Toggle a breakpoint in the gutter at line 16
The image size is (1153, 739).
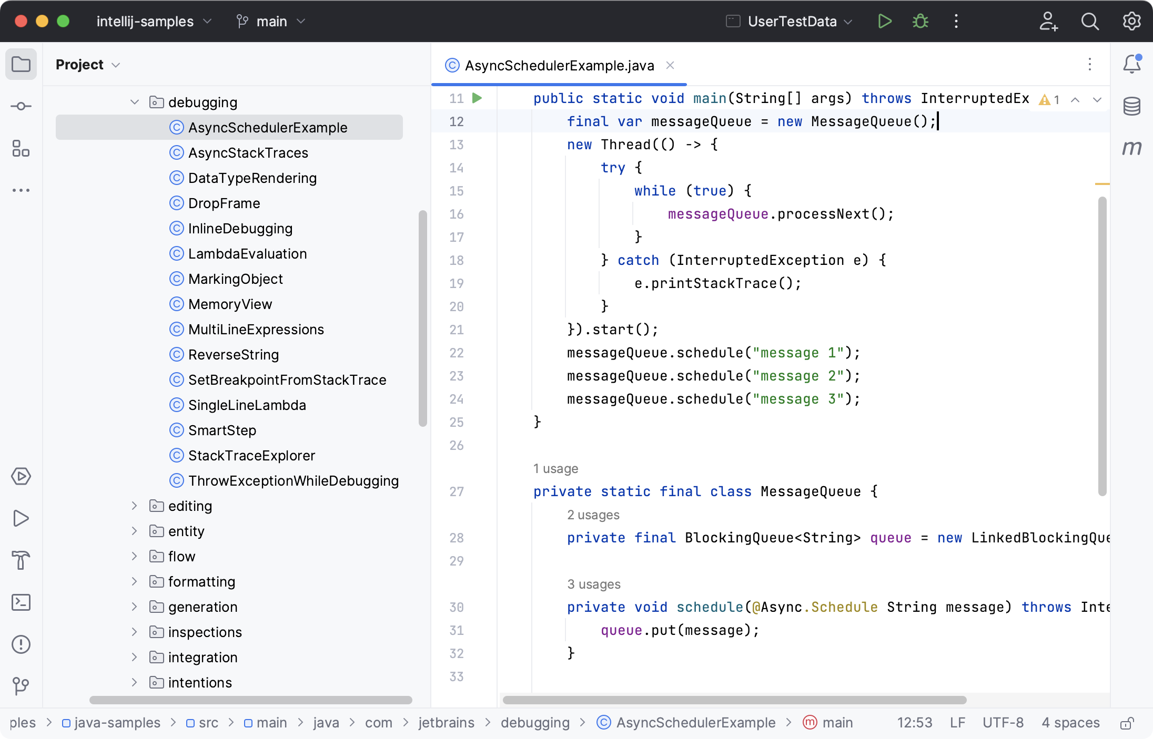point(480,214)
